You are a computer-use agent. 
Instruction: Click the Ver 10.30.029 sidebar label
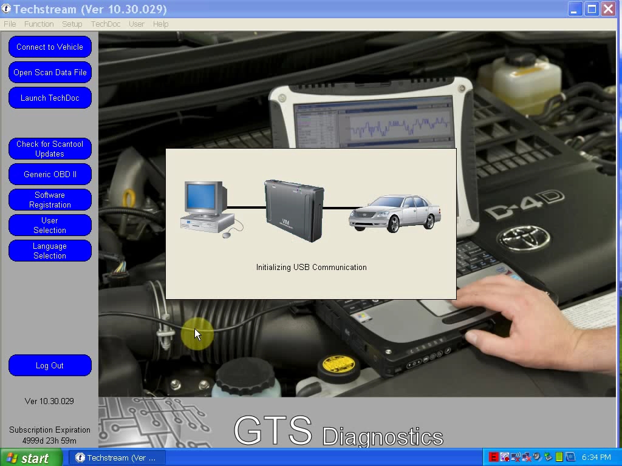point(49,401)
